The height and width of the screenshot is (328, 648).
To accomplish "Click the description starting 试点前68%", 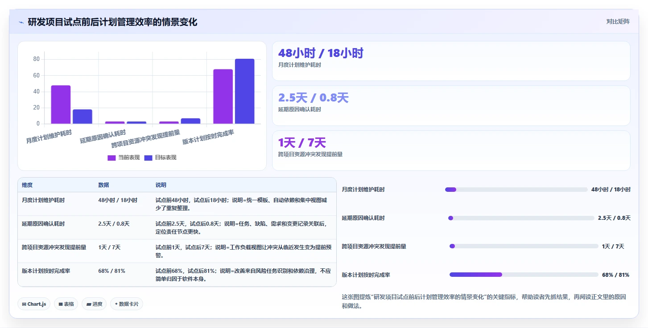I will pos(244,275).
